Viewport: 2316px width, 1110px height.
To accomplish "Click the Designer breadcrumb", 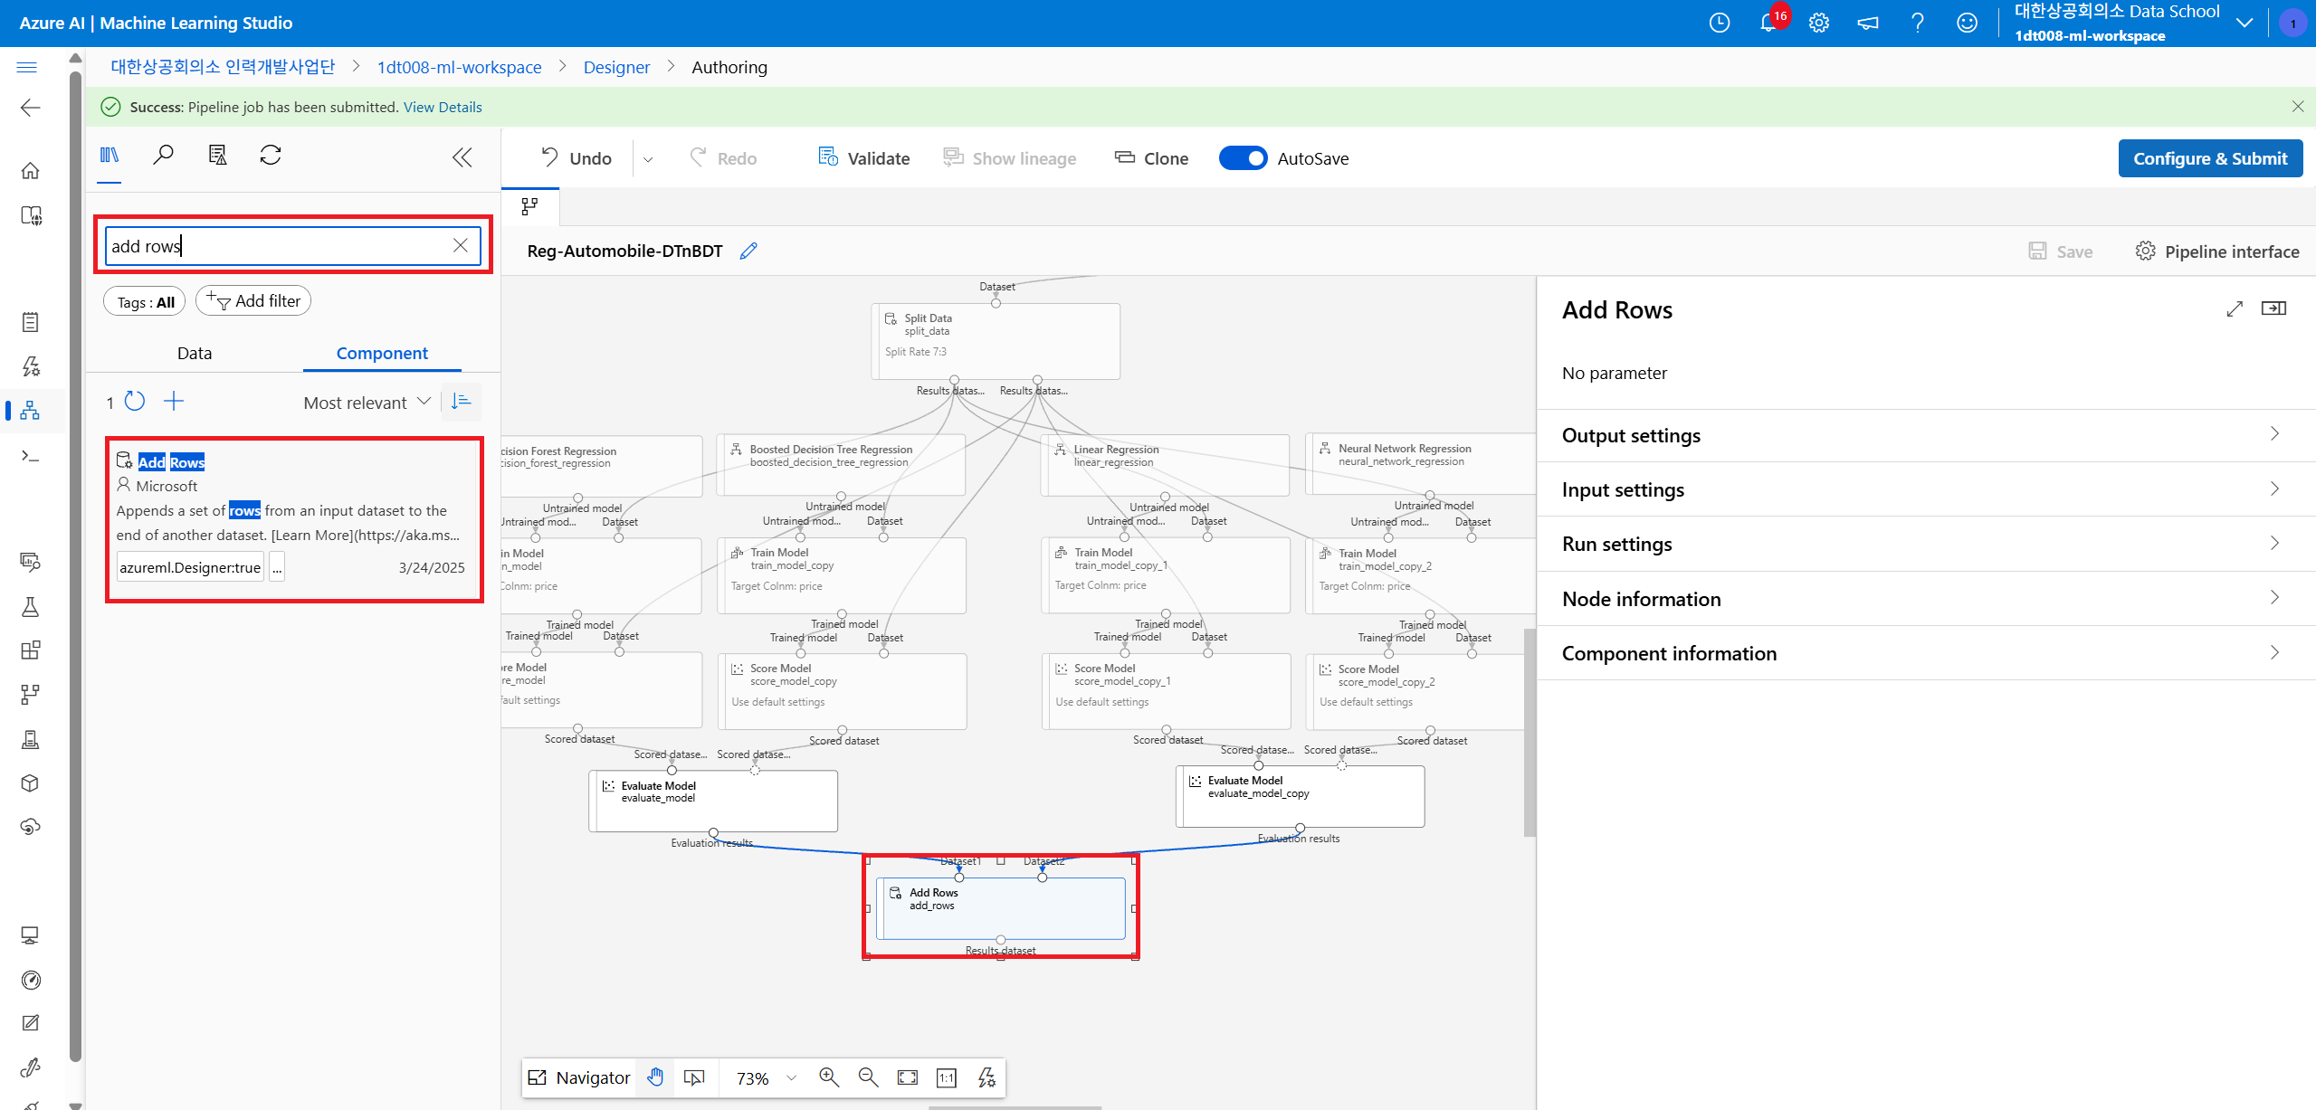I will tap(616, 67).
